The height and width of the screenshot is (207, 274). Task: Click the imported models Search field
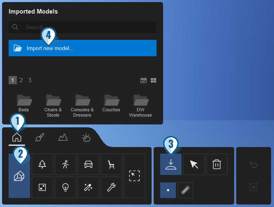point(88,28)
